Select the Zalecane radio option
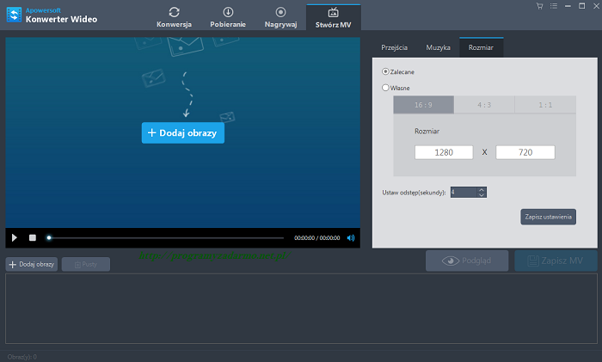Image resolution: width=602 pixels, height=362 pixels. (x=385, y=71)
